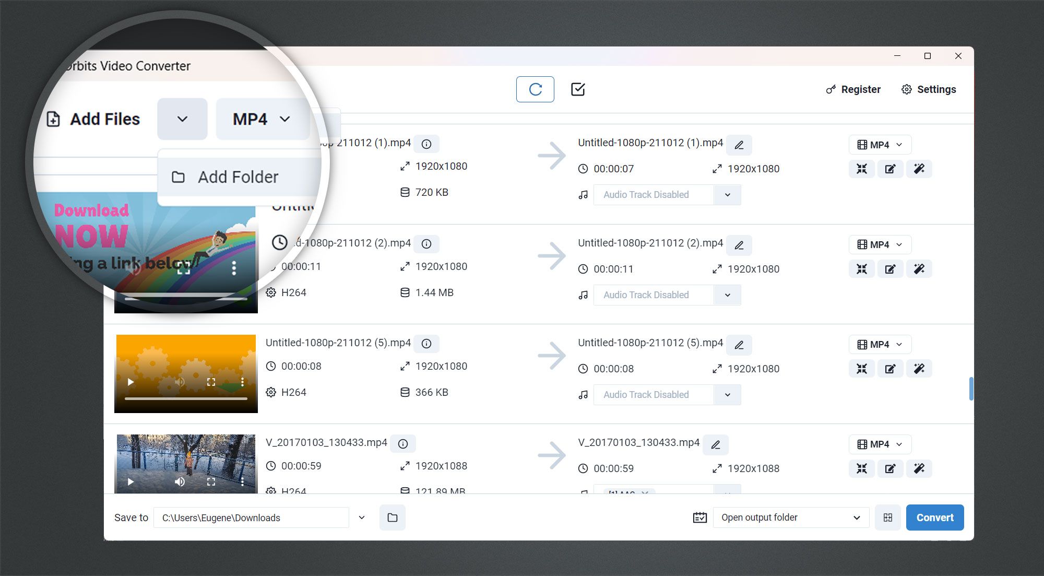Open Settings from the top right menu
Image resolution: width=1044 pixels, height=576 pixels.
929,89
